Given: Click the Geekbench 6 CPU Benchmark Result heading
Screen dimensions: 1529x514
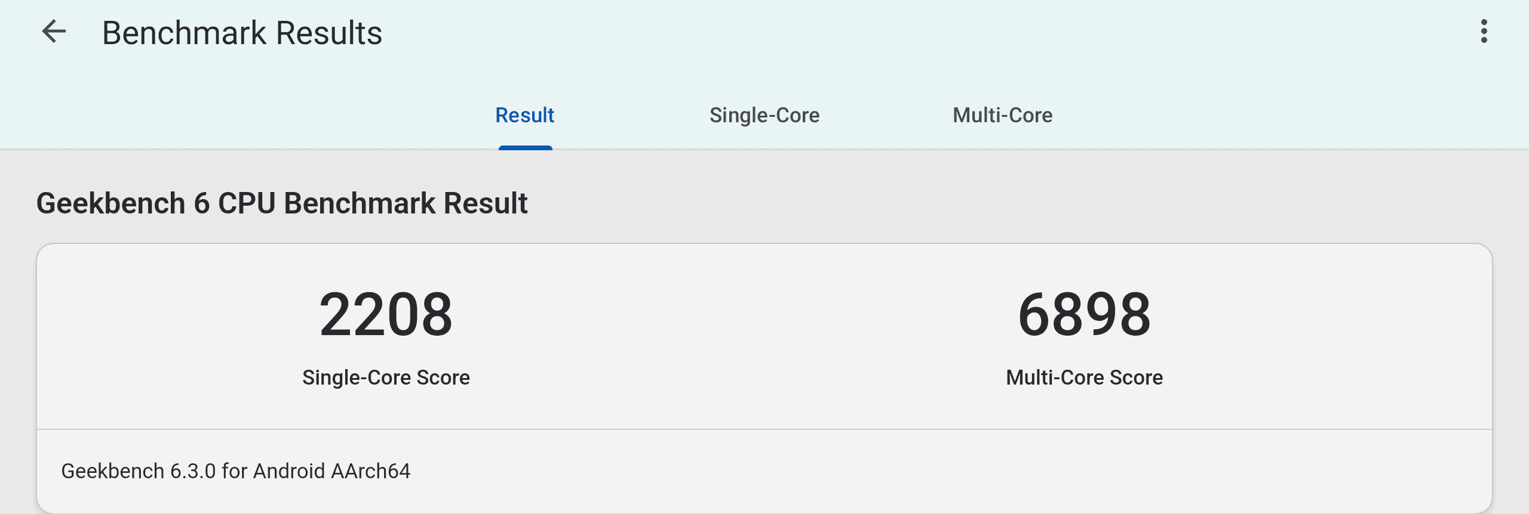Looking at the screenshot, I should pyautogui.click(x=282, y=203).
